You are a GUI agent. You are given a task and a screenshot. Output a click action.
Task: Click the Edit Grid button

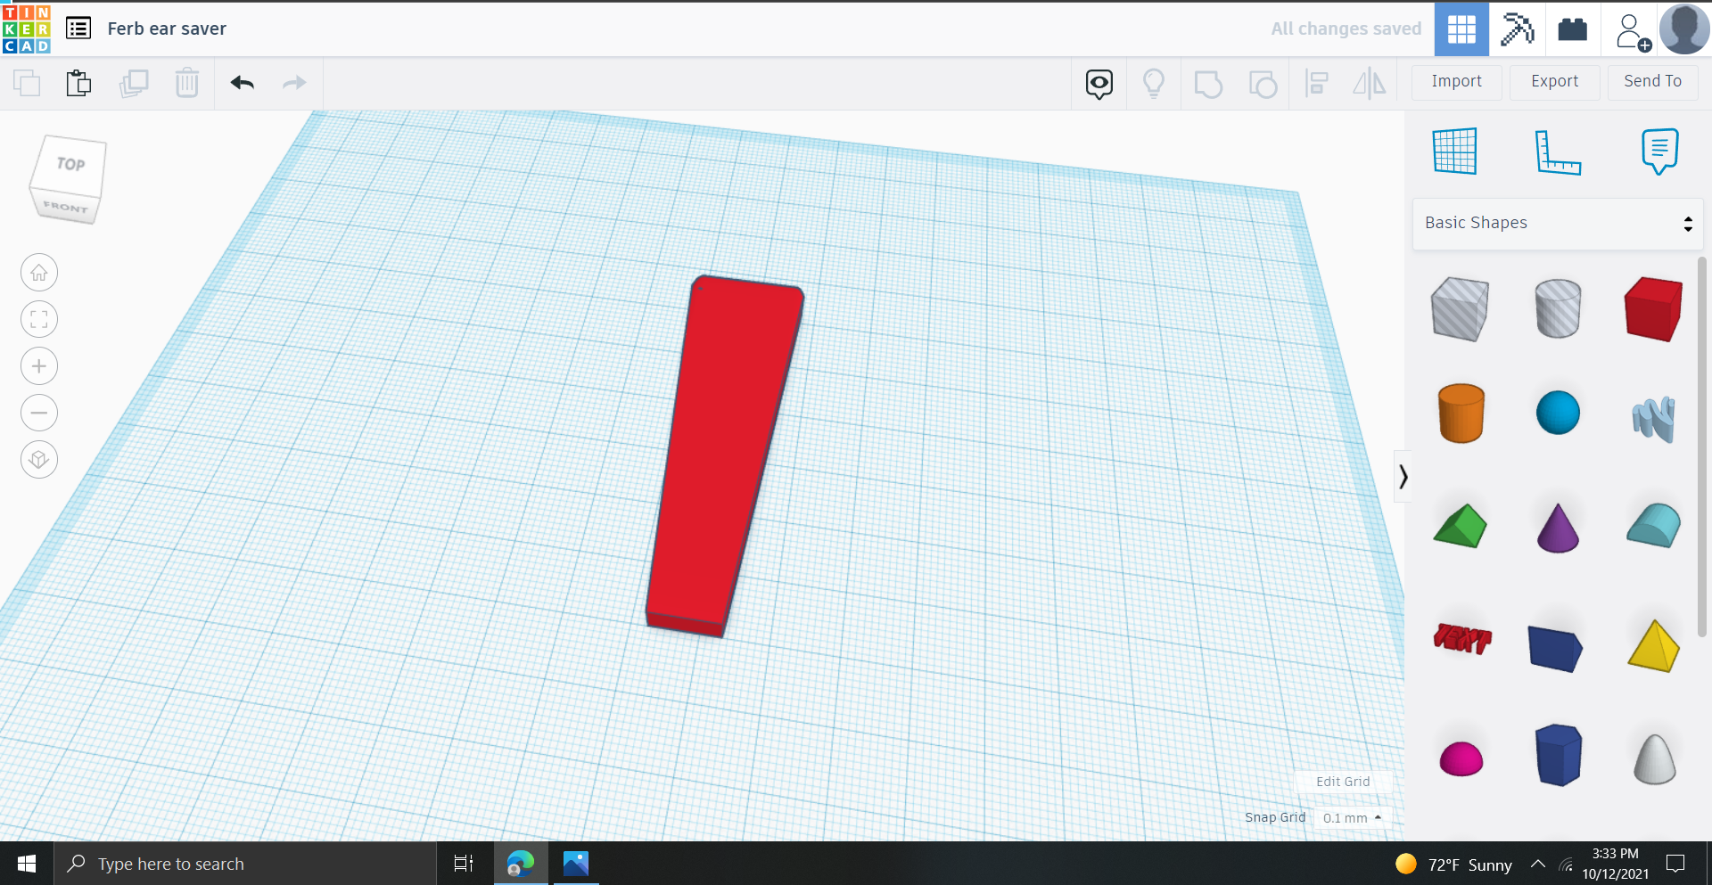[x=1343, y=782]
